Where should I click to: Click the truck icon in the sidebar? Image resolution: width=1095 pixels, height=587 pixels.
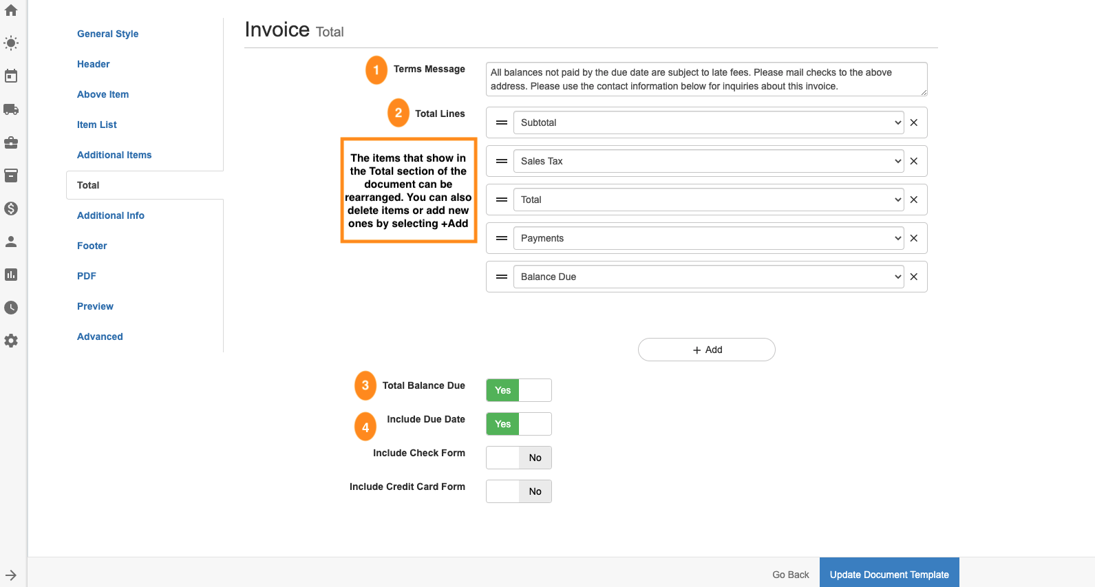click(x=11, y=109)
